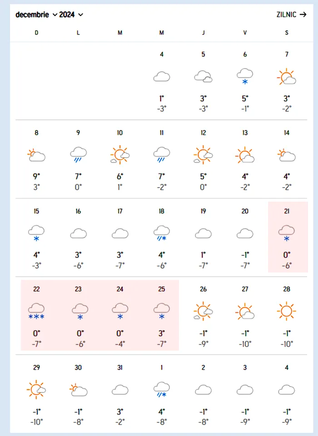Click the sun-cloud icon on day 13

click(x=245, y=155)
